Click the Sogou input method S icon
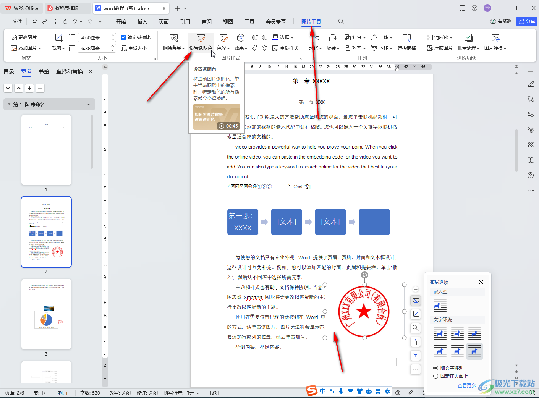 (x=312, y=390)
